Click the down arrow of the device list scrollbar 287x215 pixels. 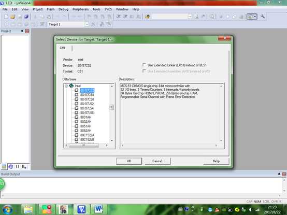(x=112, y=140)
